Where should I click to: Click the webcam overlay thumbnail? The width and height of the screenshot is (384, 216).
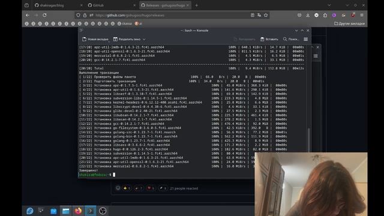point(311,184)
